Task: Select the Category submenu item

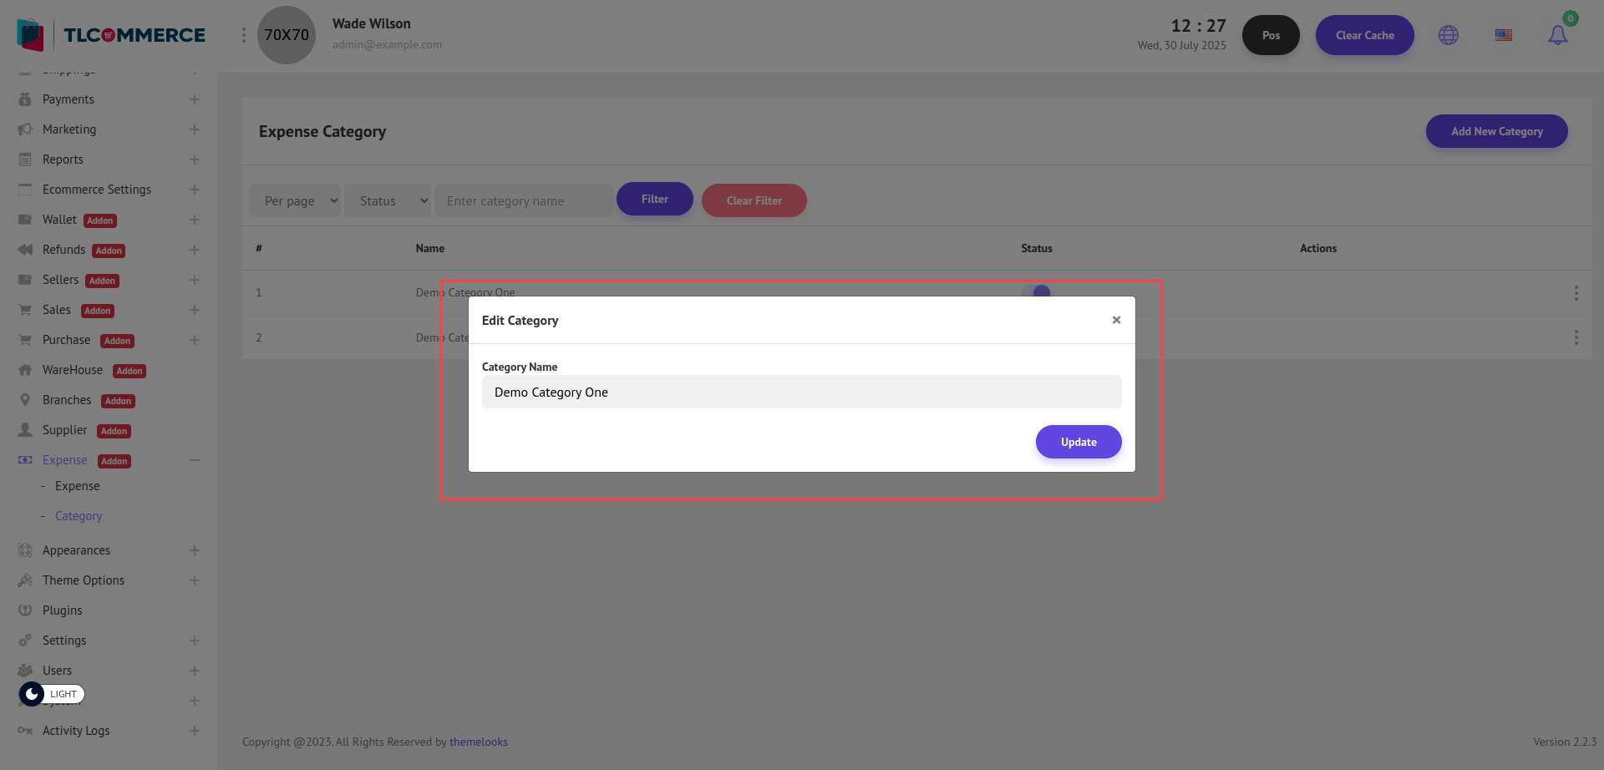Action: (x=79, y=516)
